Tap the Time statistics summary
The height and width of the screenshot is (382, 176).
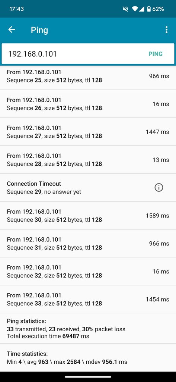88,358
